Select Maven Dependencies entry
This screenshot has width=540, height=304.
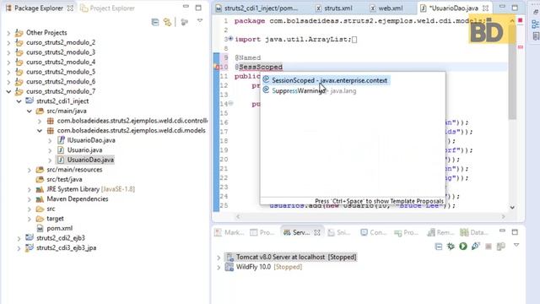[78, 199]
